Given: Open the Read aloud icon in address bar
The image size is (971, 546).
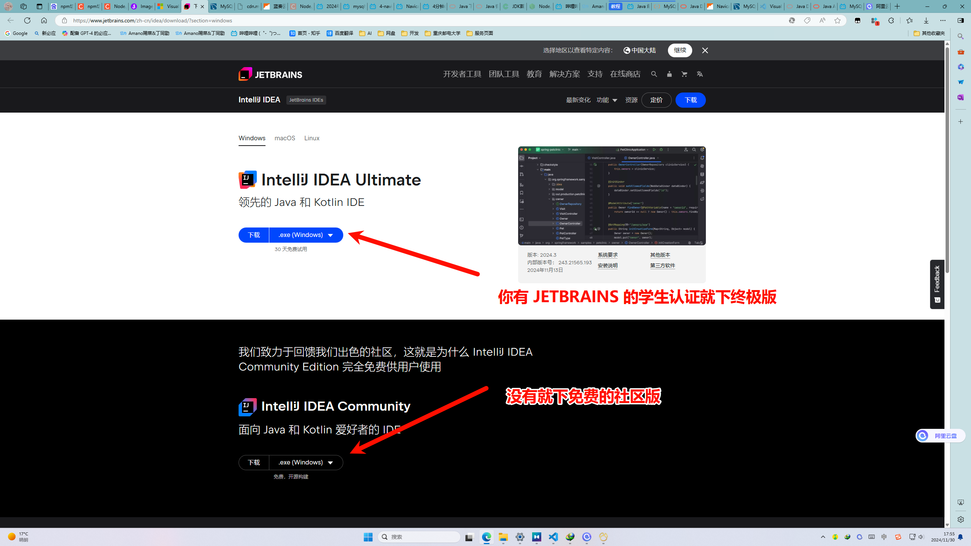Looking at the screenshot, I should point(822,20).
